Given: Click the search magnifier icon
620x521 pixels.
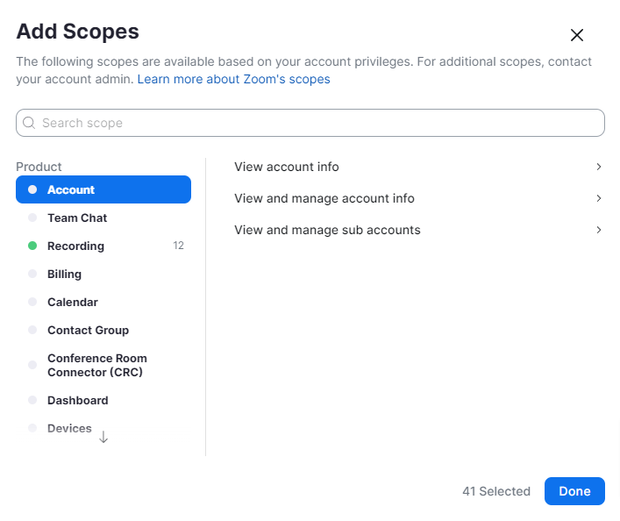Looking at the screenshot, I should tap(29, 123).
